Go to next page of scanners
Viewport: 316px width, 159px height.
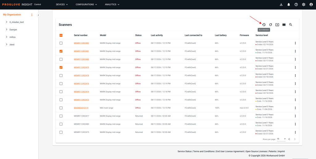295,139
